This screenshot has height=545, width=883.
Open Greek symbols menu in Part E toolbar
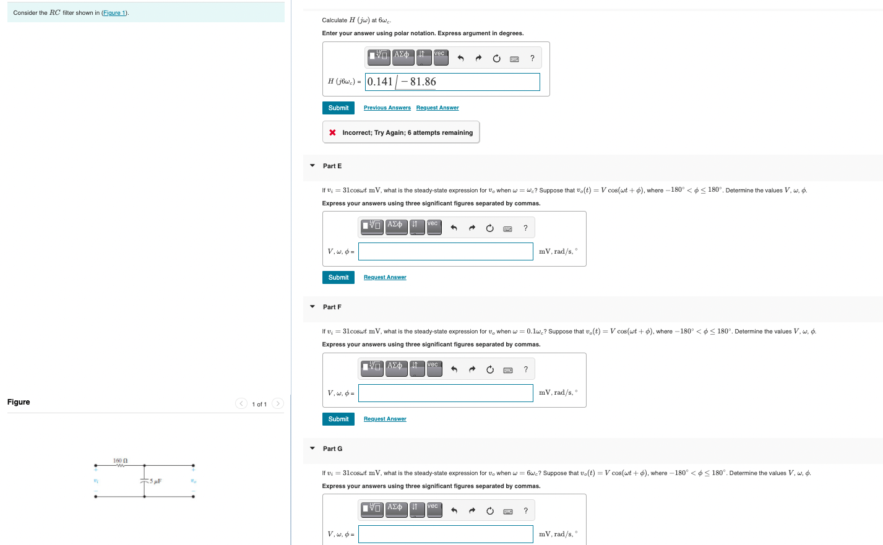(396, 227)
